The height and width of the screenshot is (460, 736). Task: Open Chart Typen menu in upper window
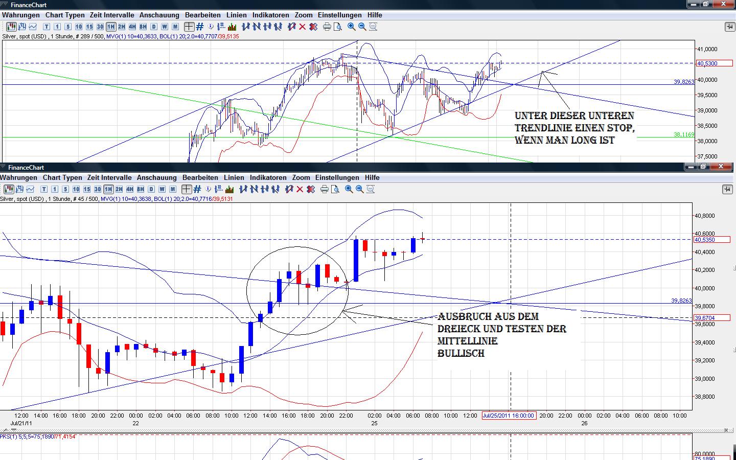65,15
